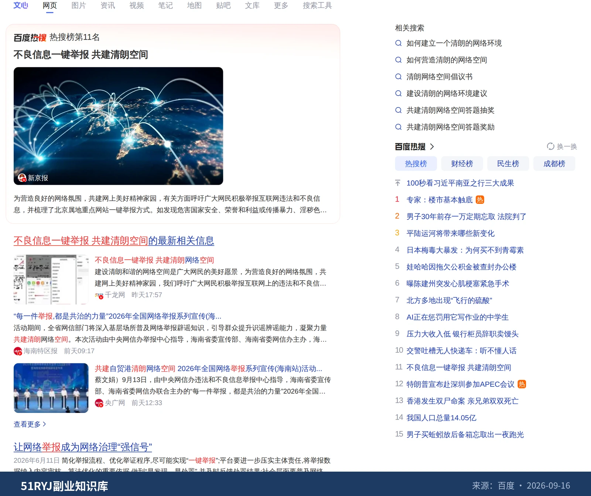
Task: Search 共建清朗网络空间答题抽奖
Action: [450, 110]
